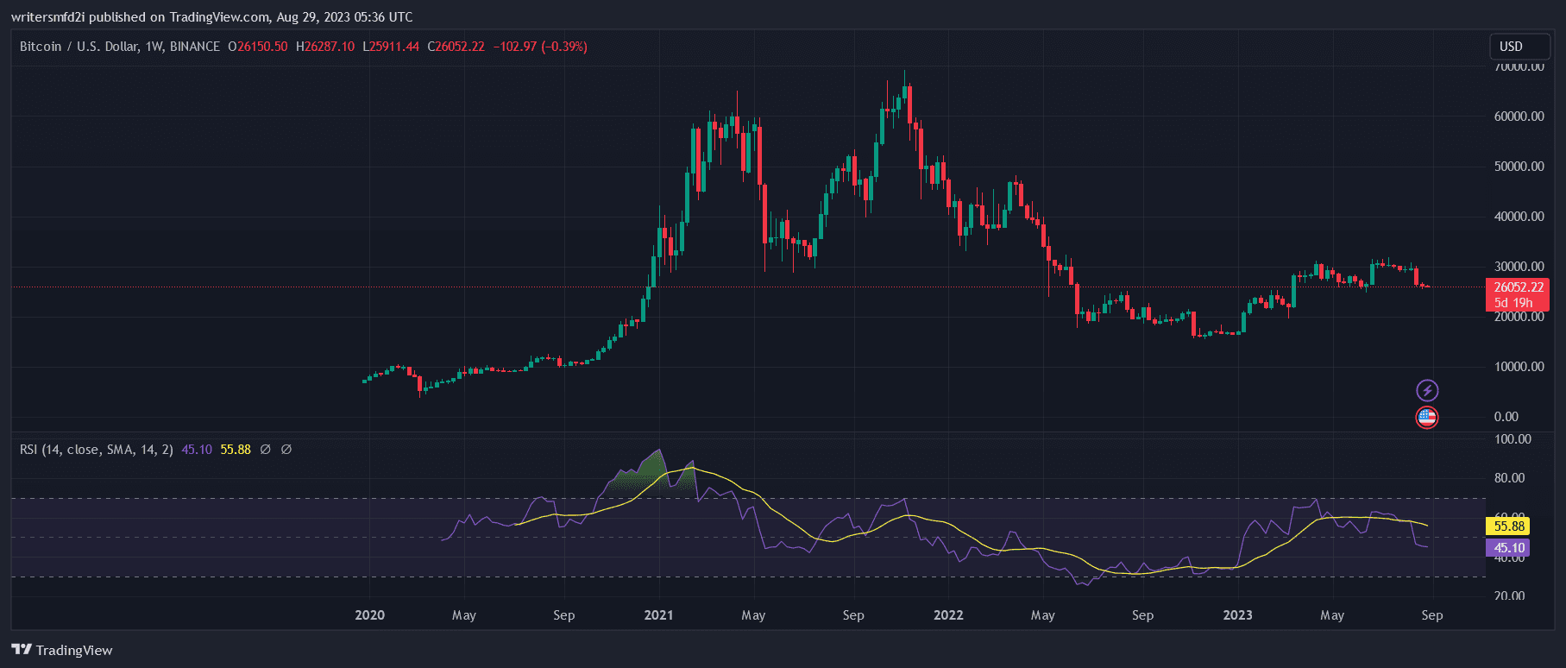Click the yellow 55.88 label on RSI axis
The image size is (1566, 668).
click(1508, 526)
